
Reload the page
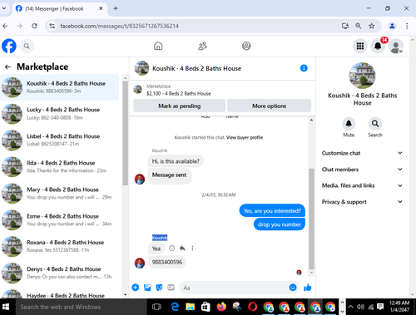[x=34, y=26]
